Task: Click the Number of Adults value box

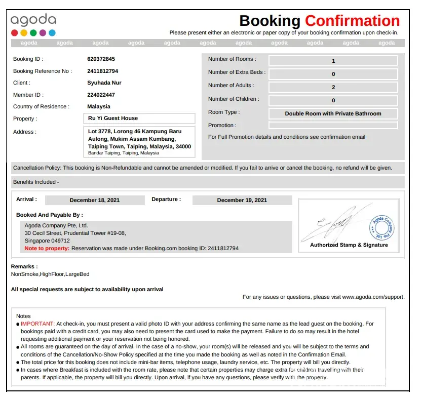Action: [333, 87]
